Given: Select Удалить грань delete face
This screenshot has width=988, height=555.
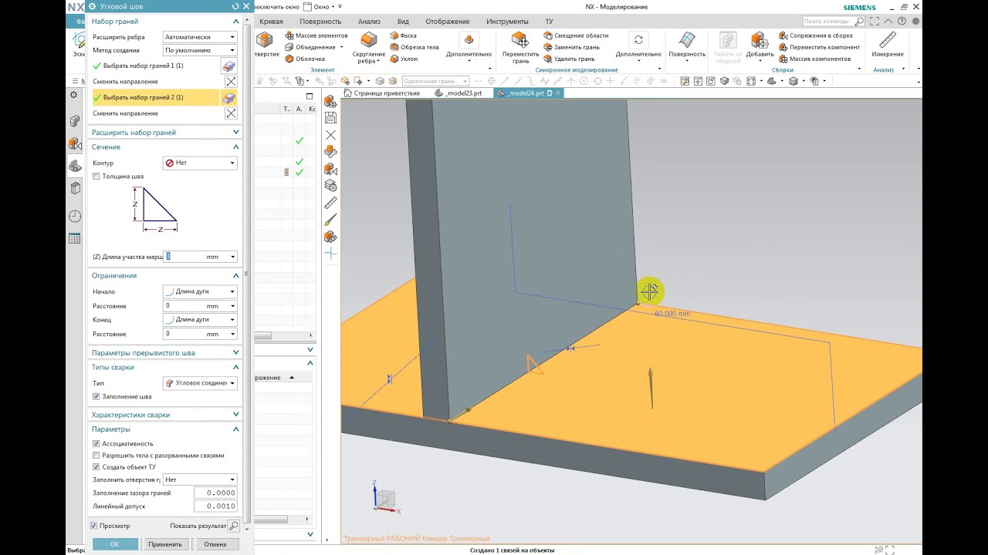Looking at the screenshot, I should (569, 59).
